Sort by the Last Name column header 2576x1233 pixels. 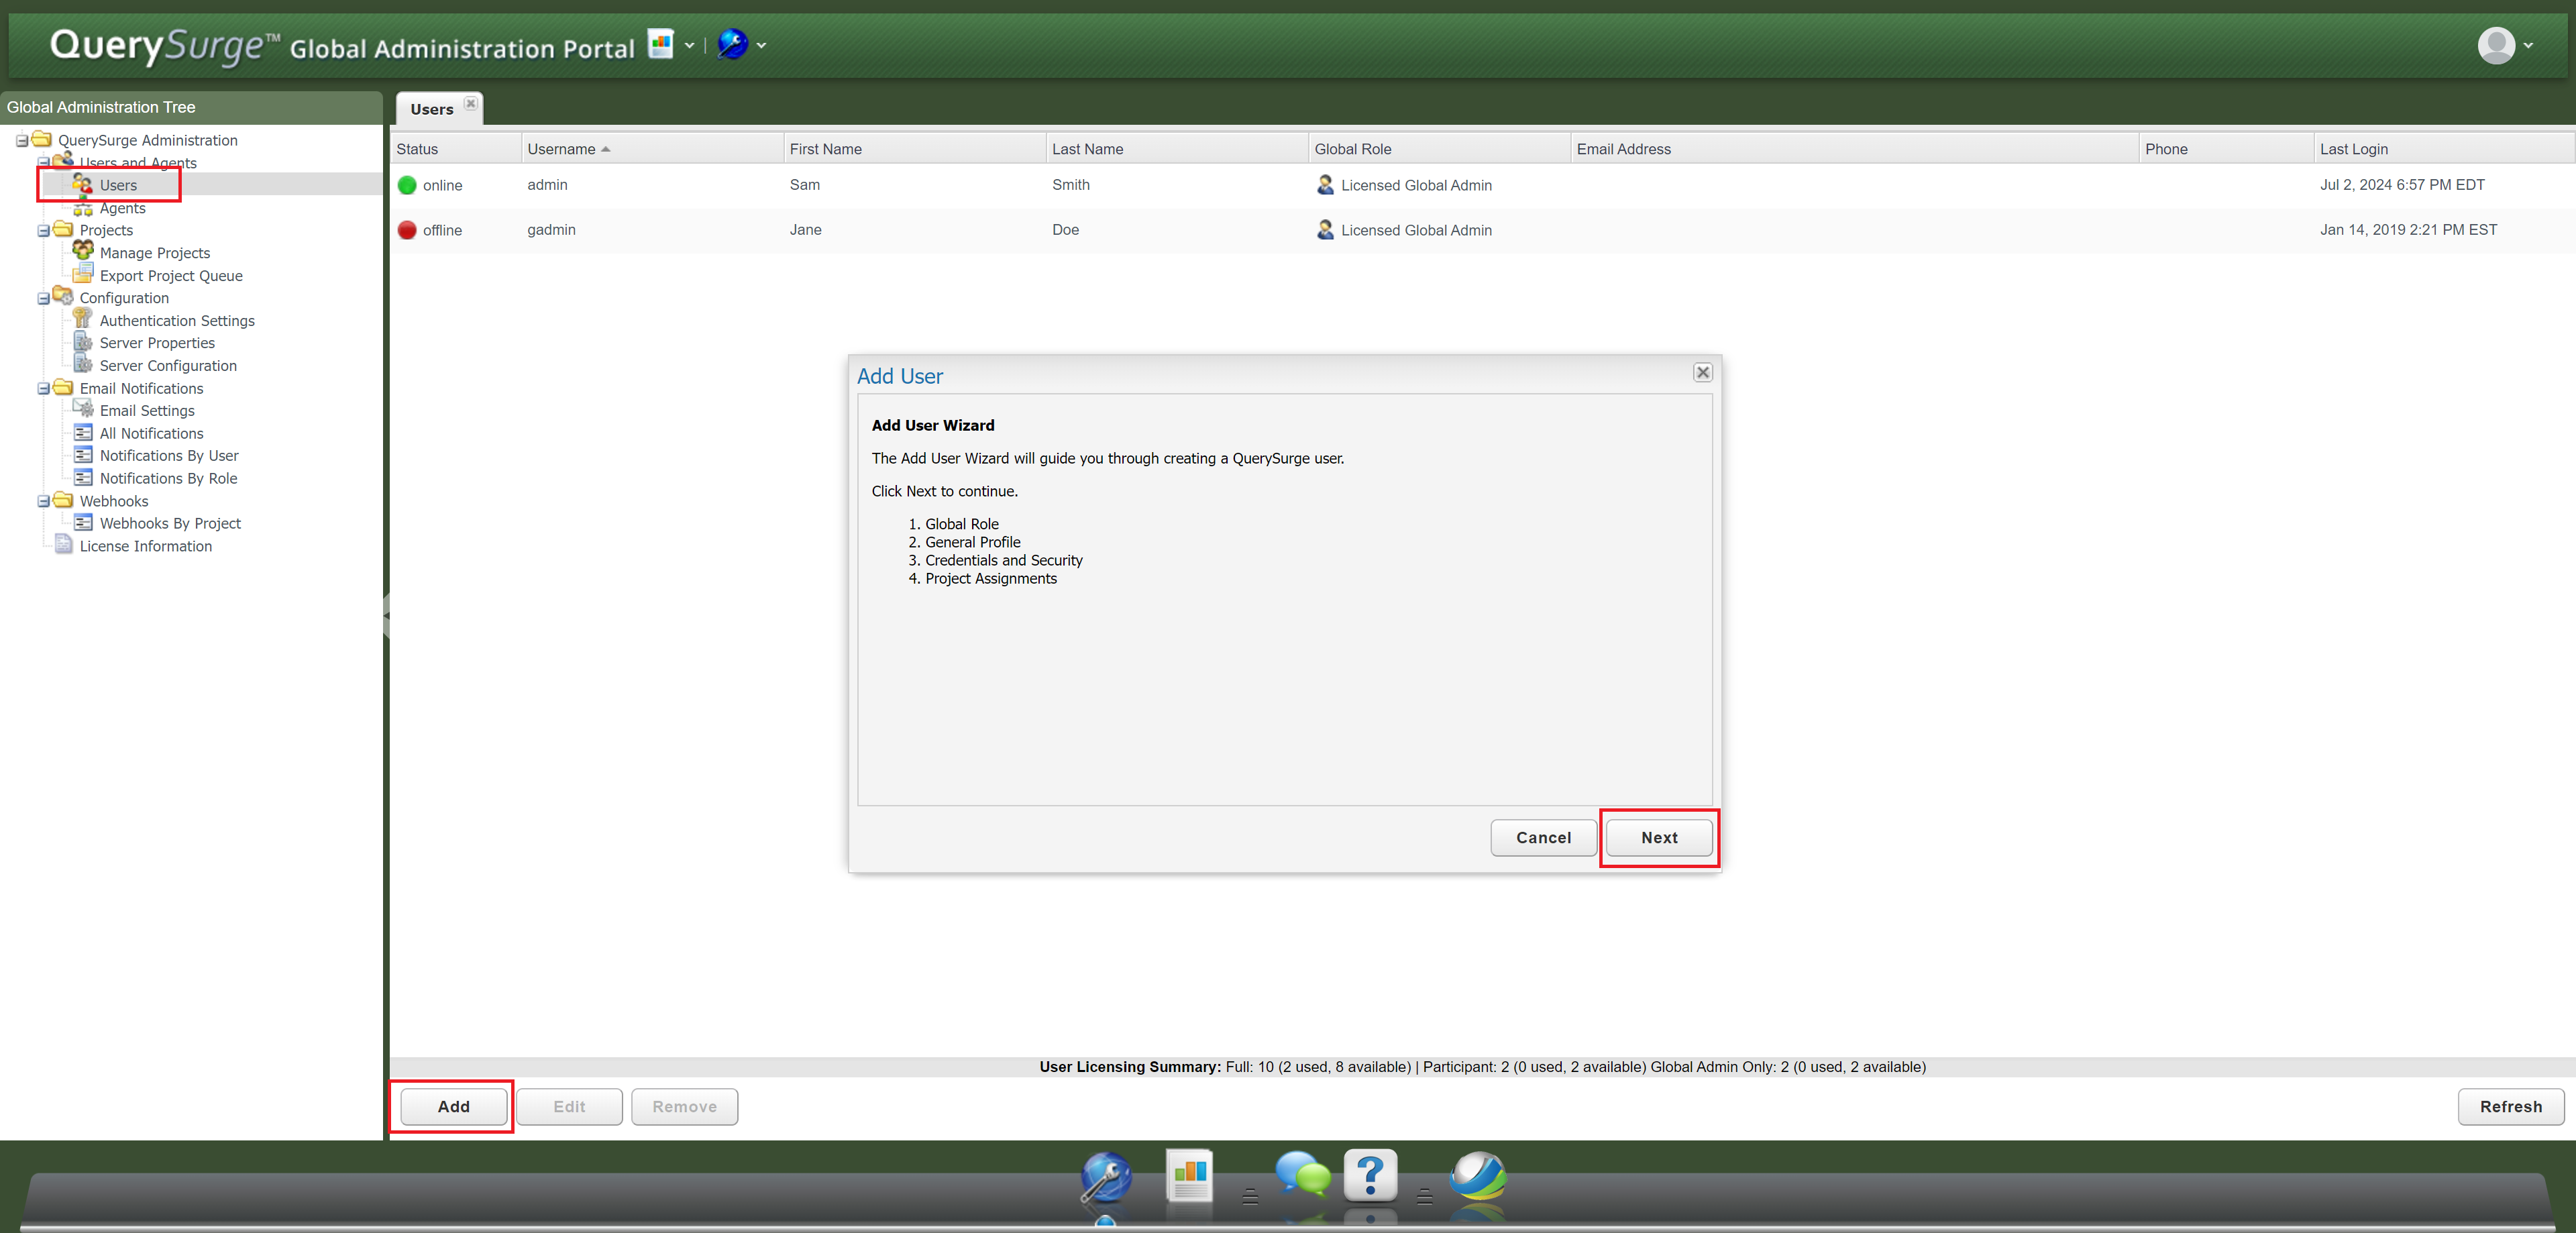click(1177, 149)
